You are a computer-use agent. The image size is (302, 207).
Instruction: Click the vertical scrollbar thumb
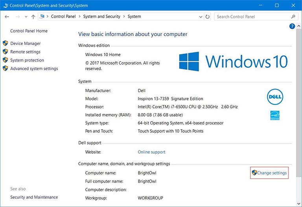click(298, 103)
